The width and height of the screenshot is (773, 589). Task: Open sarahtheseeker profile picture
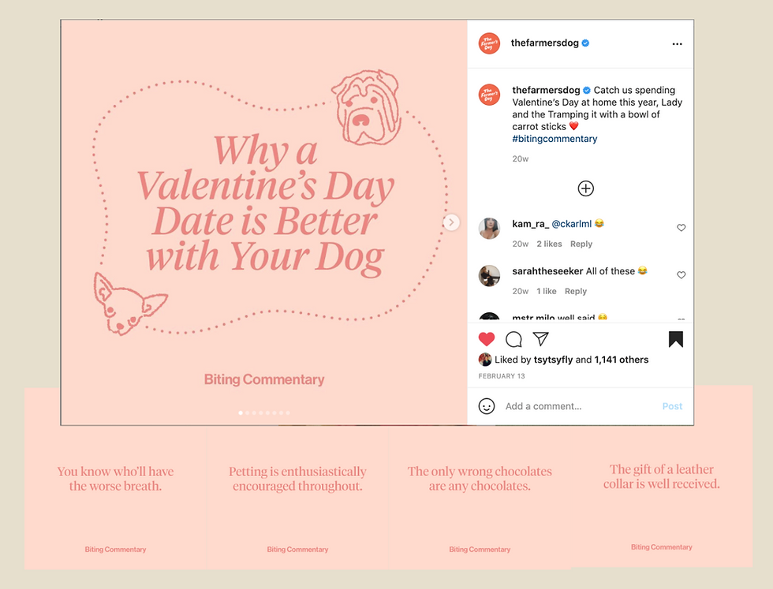(x=489, y=275)
